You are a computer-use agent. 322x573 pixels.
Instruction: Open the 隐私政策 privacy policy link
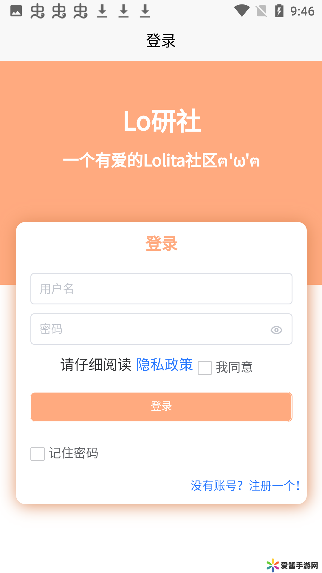(x=164, y=365)
